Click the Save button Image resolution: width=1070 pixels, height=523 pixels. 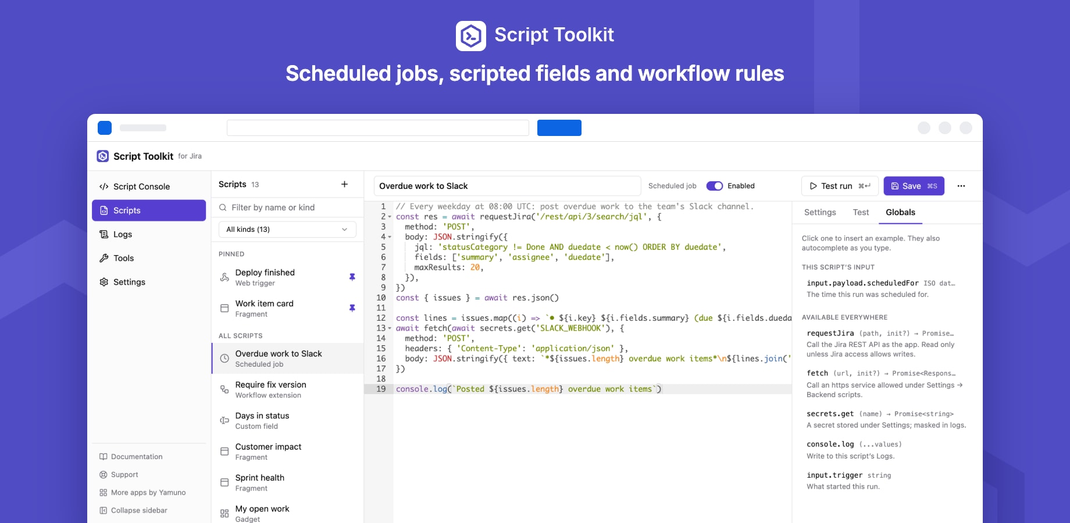[x=914, y=186]
